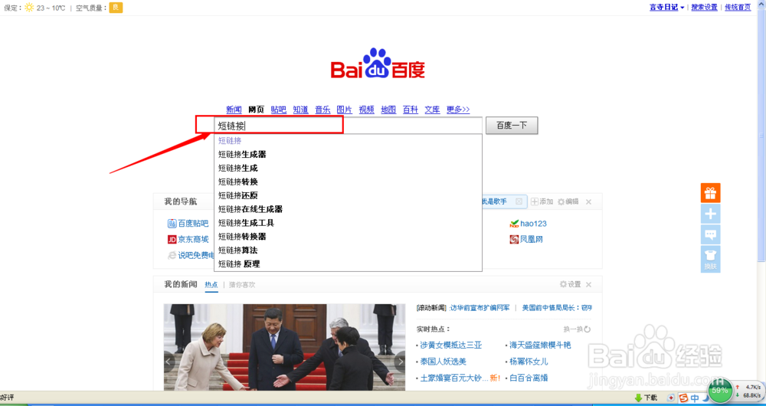Click the gear icon next to 设置 in 我的新闻
This screenshot has height=406, width=766.
(563, 284)
